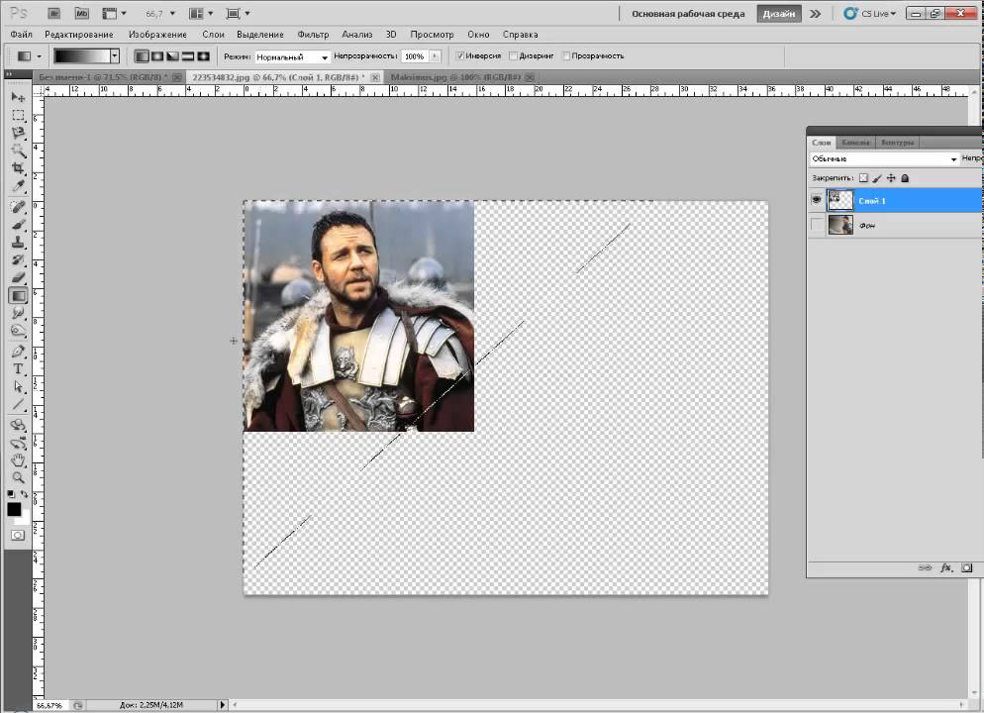
Task: Open Screen Mode dropdown
Action: 238,13
